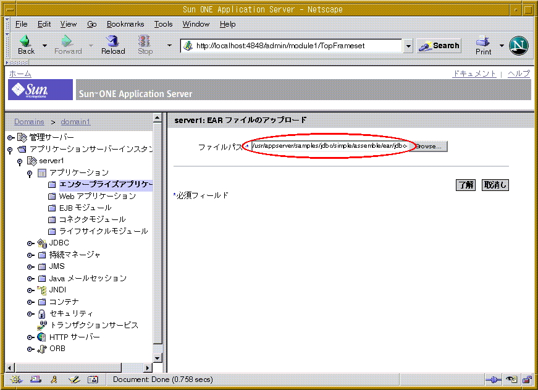Open the View menu
The width and height of the screenshot is (538, 390).
click(x=69, y=24)
